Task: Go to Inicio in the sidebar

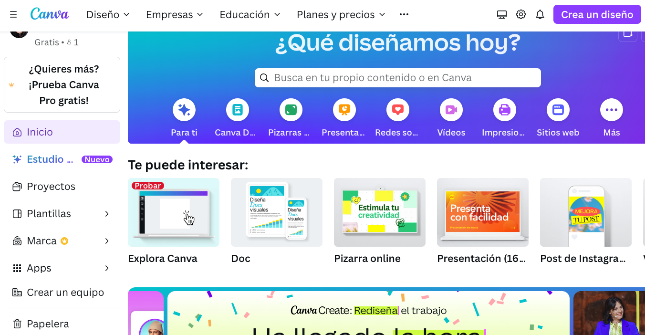Action: pyautogui.click(x=62, y=132)
